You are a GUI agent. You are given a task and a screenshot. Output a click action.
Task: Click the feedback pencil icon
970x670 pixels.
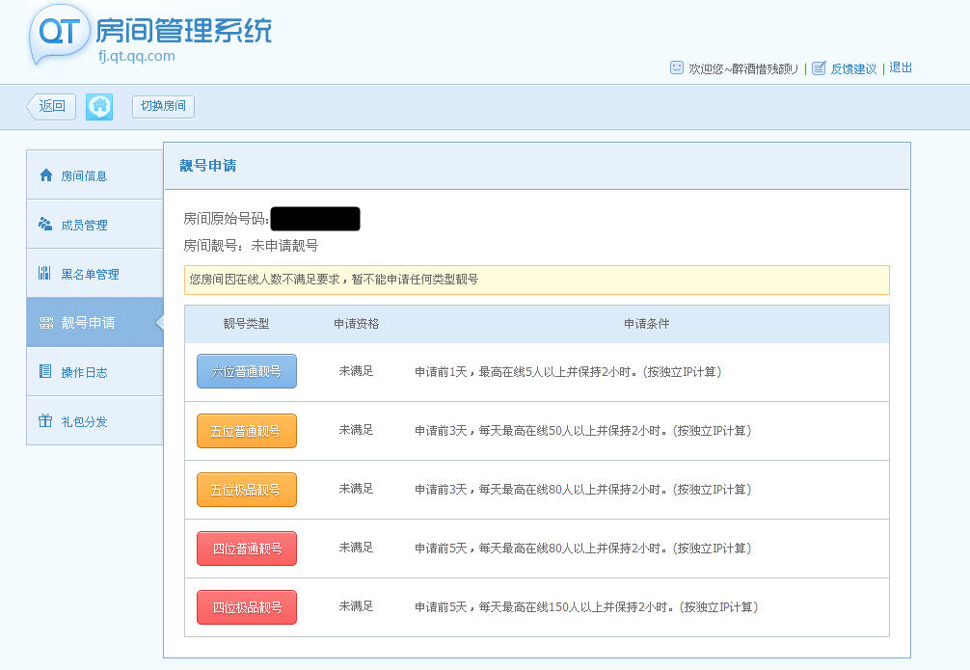(819, 68)
